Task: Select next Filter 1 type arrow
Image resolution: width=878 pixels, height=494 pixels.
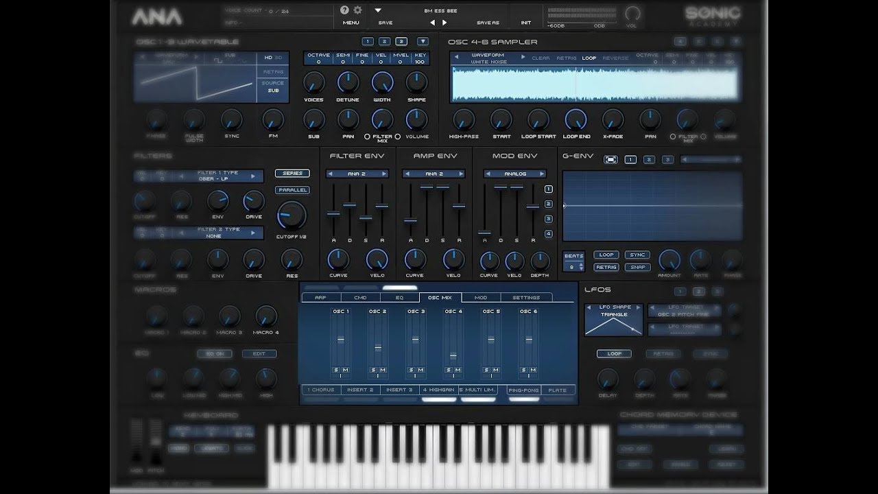Action: pos(252,176)
